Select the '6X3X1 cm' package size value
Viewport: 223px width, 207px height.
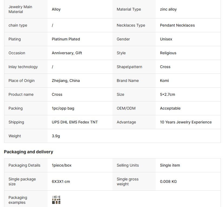(x=61, y=181)
